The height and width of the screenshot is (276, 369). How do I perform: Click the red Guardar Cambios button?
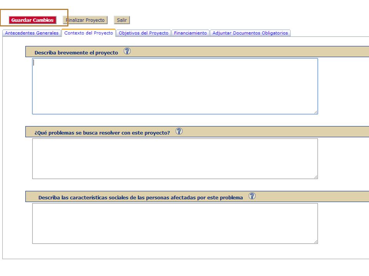click(x=32, y=20)
